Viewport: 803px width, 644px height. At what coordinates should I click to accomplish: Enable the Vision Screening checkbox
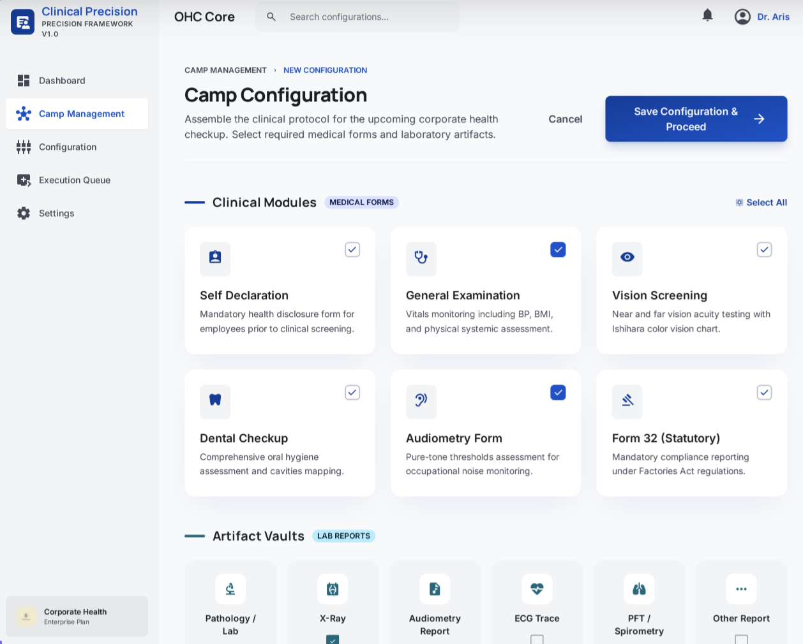[764, 250]
